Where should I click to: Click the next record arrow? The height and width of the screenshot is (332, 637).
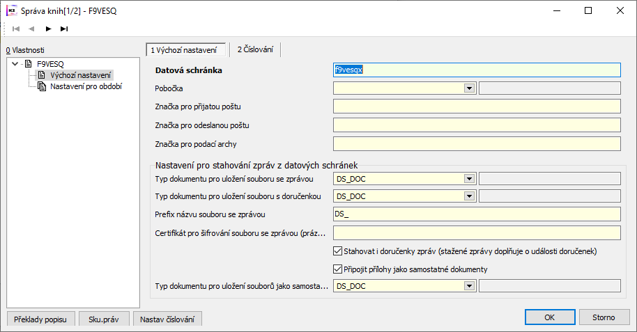(48, 29)
